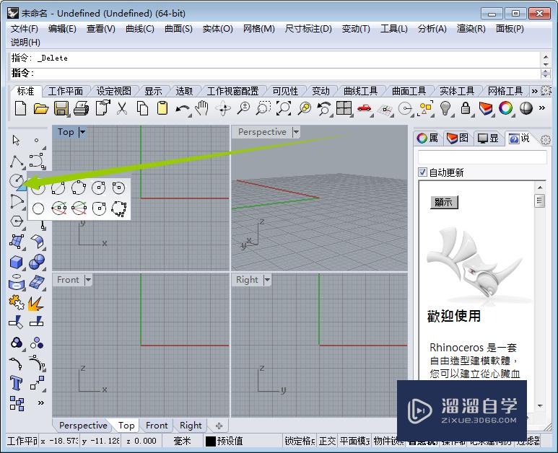This screenshot has width=558, height=453.
Task: Select the Zoom extents icon
Action: pyautogui.click(x=284, y=108)
